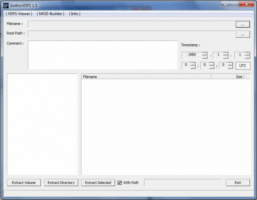Increase the timestamp minute value

[x=211, y=64]
